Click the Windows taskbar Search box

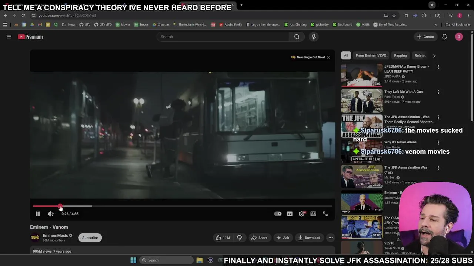(166, 260)
